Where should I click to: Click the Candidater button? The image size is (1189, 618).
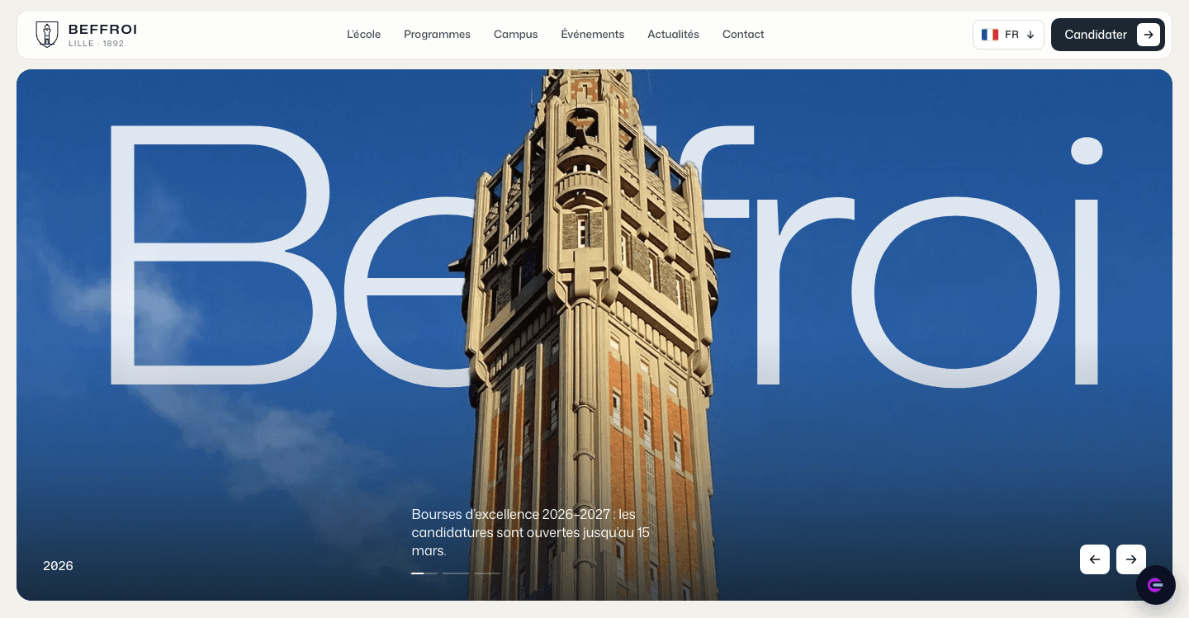tap(1107, 35)
